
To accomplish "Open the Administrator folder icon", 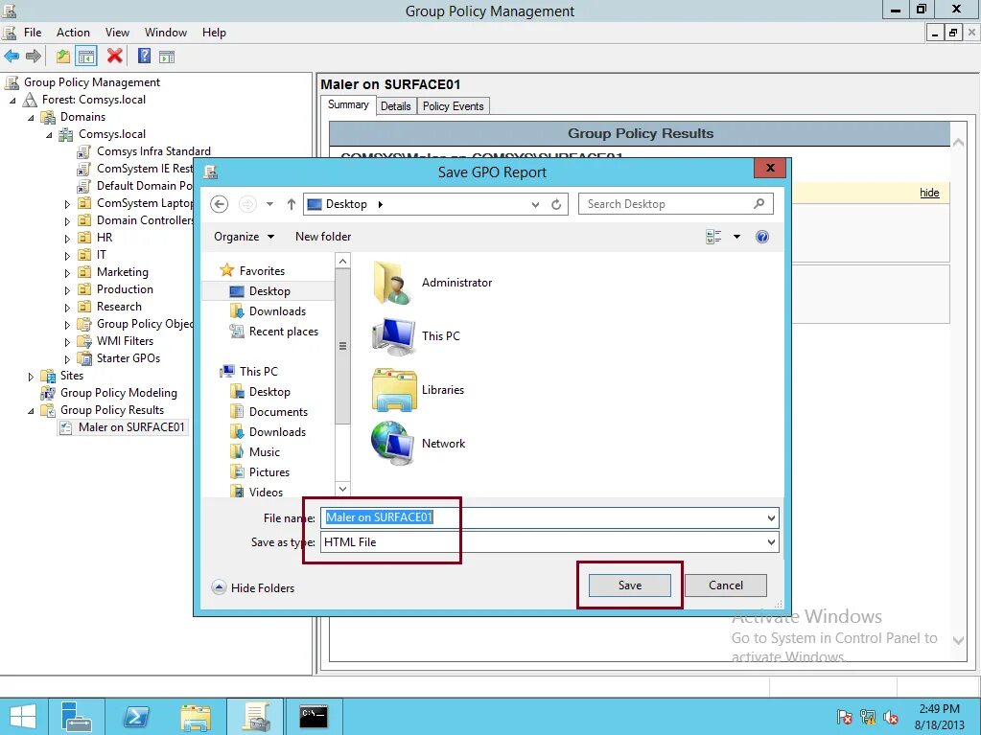I will (x=393, y=283).
